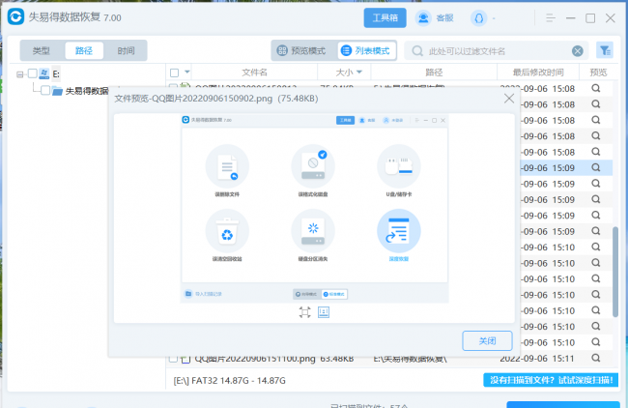Click preview magnifier in highlighted 15:09 row
628x408 pixels.
596,167
